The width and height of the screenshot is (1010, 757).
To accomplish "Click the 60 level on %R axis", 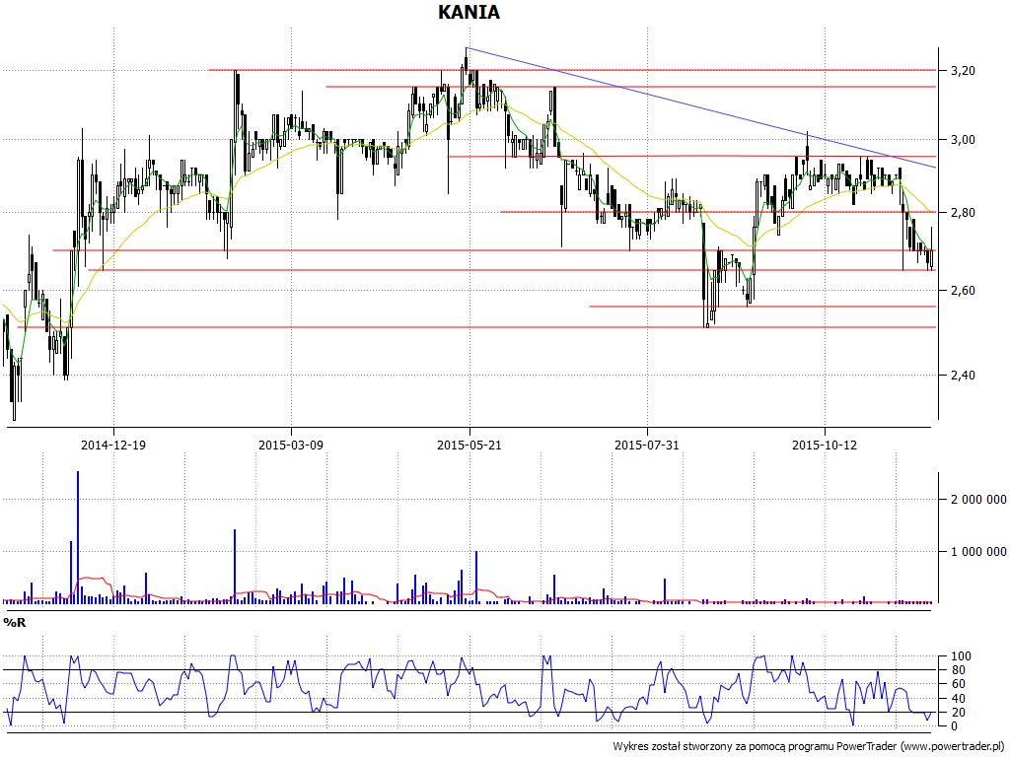I will coord(958,684).
